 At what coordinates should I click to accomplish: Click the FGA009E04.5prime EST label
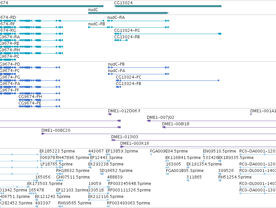click(x=169, y=151)
